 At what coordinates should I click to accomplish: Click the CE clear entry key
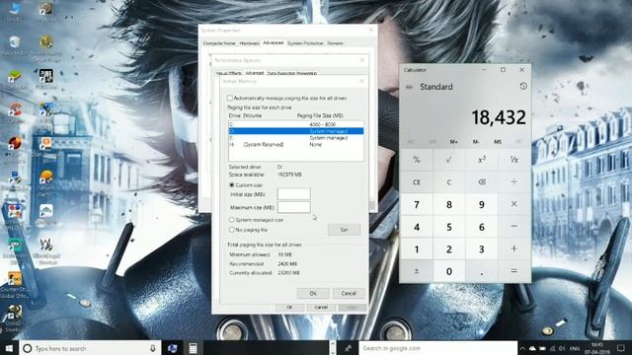417,181
